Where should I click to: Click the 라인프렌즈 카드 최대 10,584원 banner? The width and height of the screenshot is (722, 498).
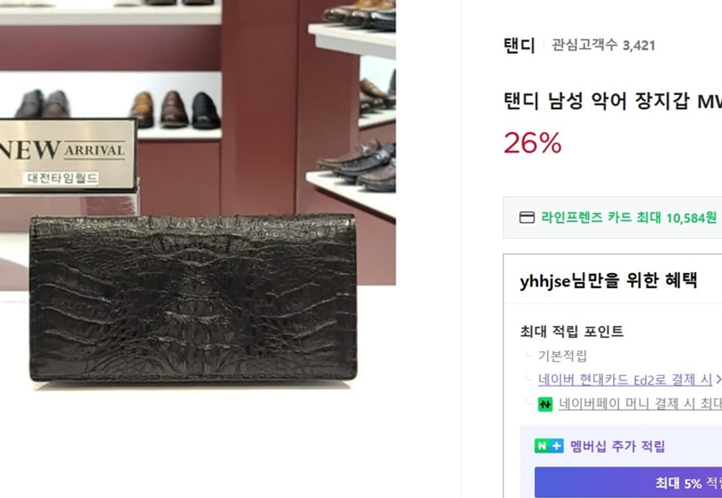point(612,218)
